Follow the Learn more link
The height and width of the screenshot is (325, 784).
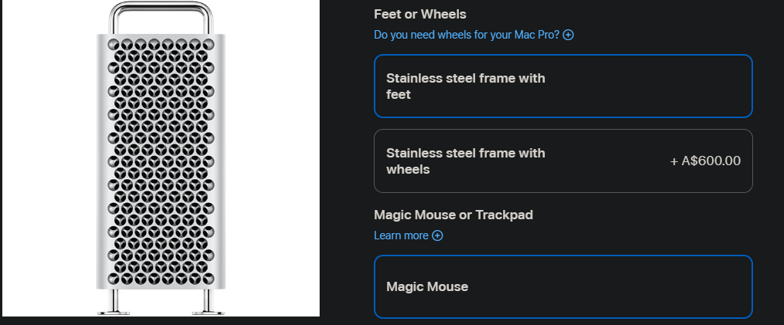[x=401, y=235]
